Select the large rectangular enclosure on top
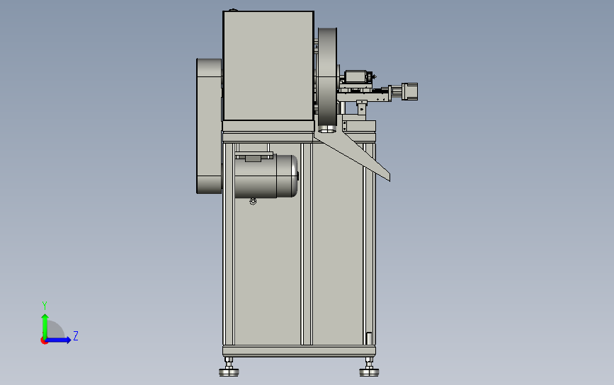This screenshot has height=385, width=614. point(268,66)
